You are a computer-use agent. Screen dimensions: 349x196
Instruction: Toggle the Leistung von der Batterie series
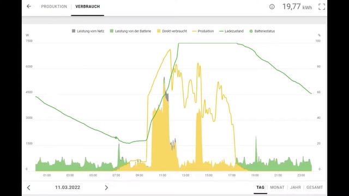click(x=130, y=31)
